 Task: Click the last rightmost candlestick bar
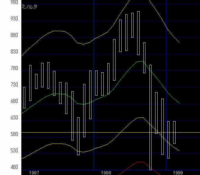pyautogui.click(x=174, y=132)
